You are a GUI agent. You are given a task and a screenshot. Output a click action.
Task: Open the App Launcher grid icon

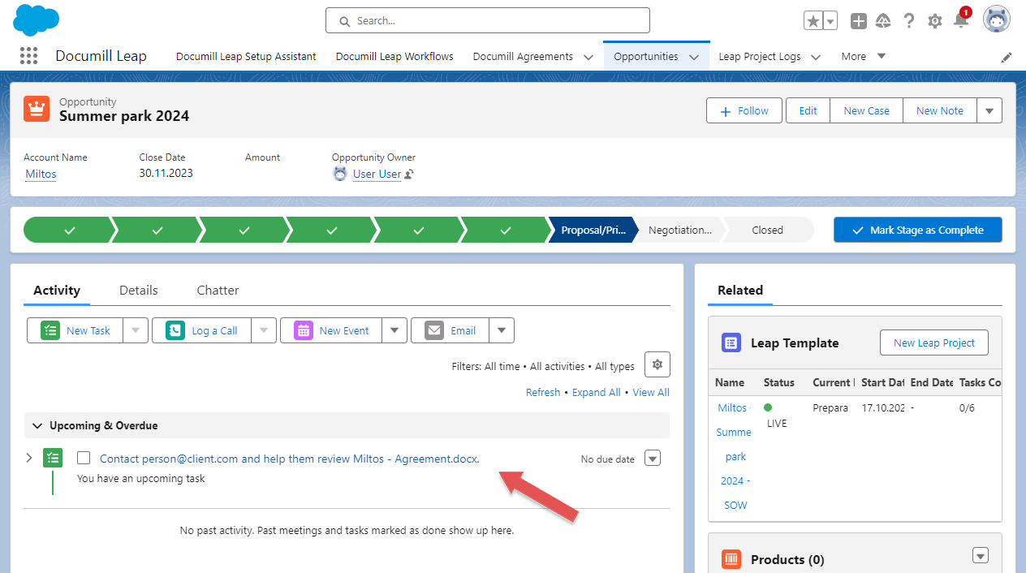(28, 55)
